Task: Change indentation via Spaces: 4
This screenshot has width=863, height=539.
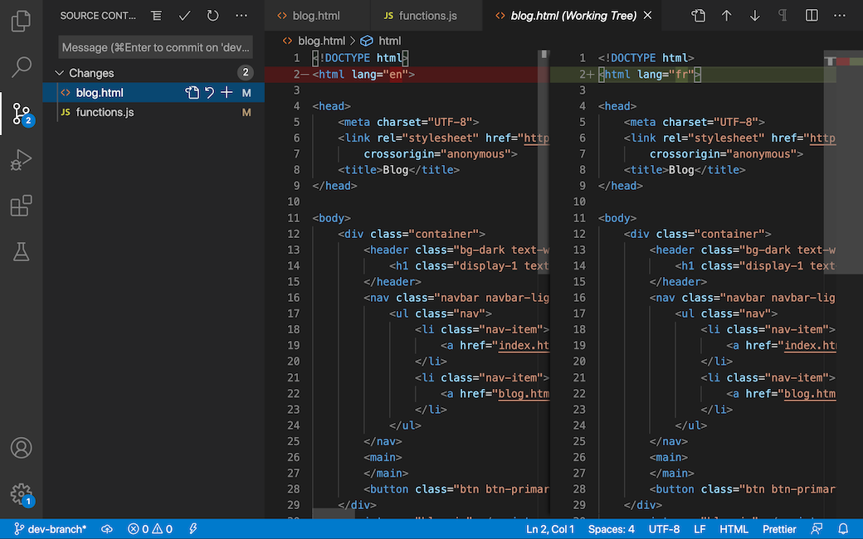Action: 611,529
